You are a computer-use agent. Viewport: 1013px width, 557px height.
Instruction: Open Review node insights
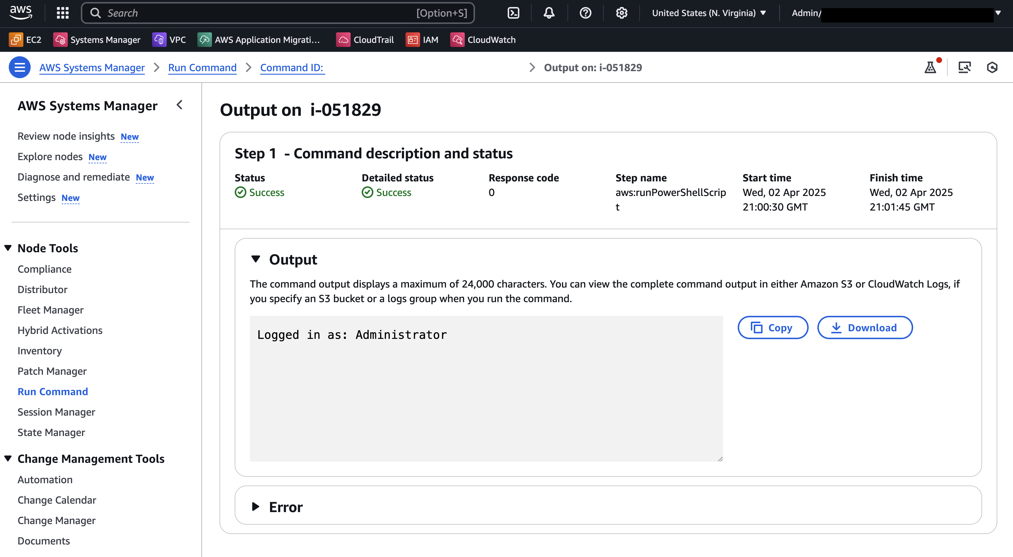coord(66,136)
